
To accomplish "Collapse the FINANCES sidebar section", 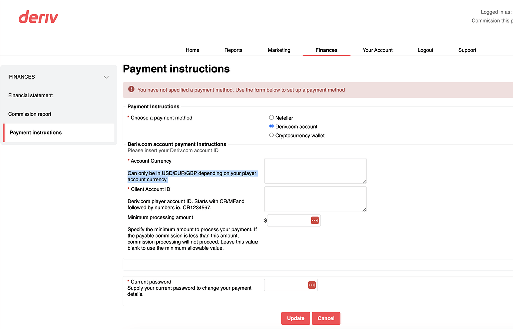I will (106, 77).
